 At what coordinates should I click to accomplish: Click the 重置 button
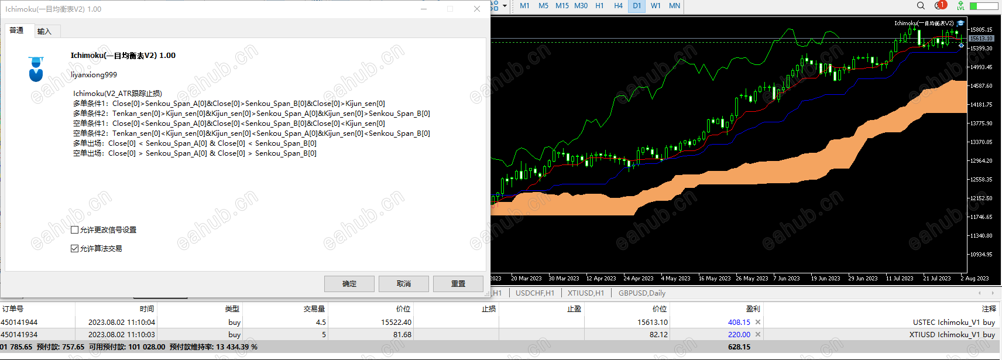point(458,284)
